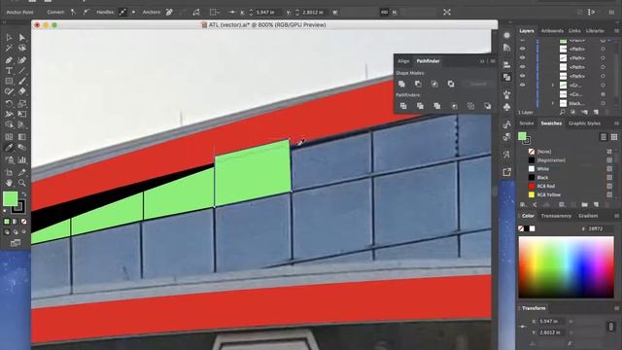Screen dimensions: 622x350
Task: Select the Line Segment tool
Action: click(x=21, y=71)
